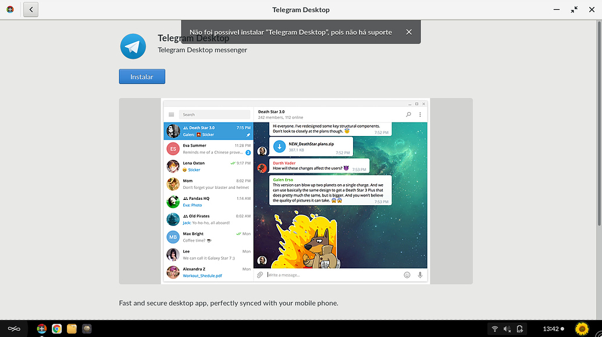Minimize the Telegram Desktop app window

click(556, 10)
